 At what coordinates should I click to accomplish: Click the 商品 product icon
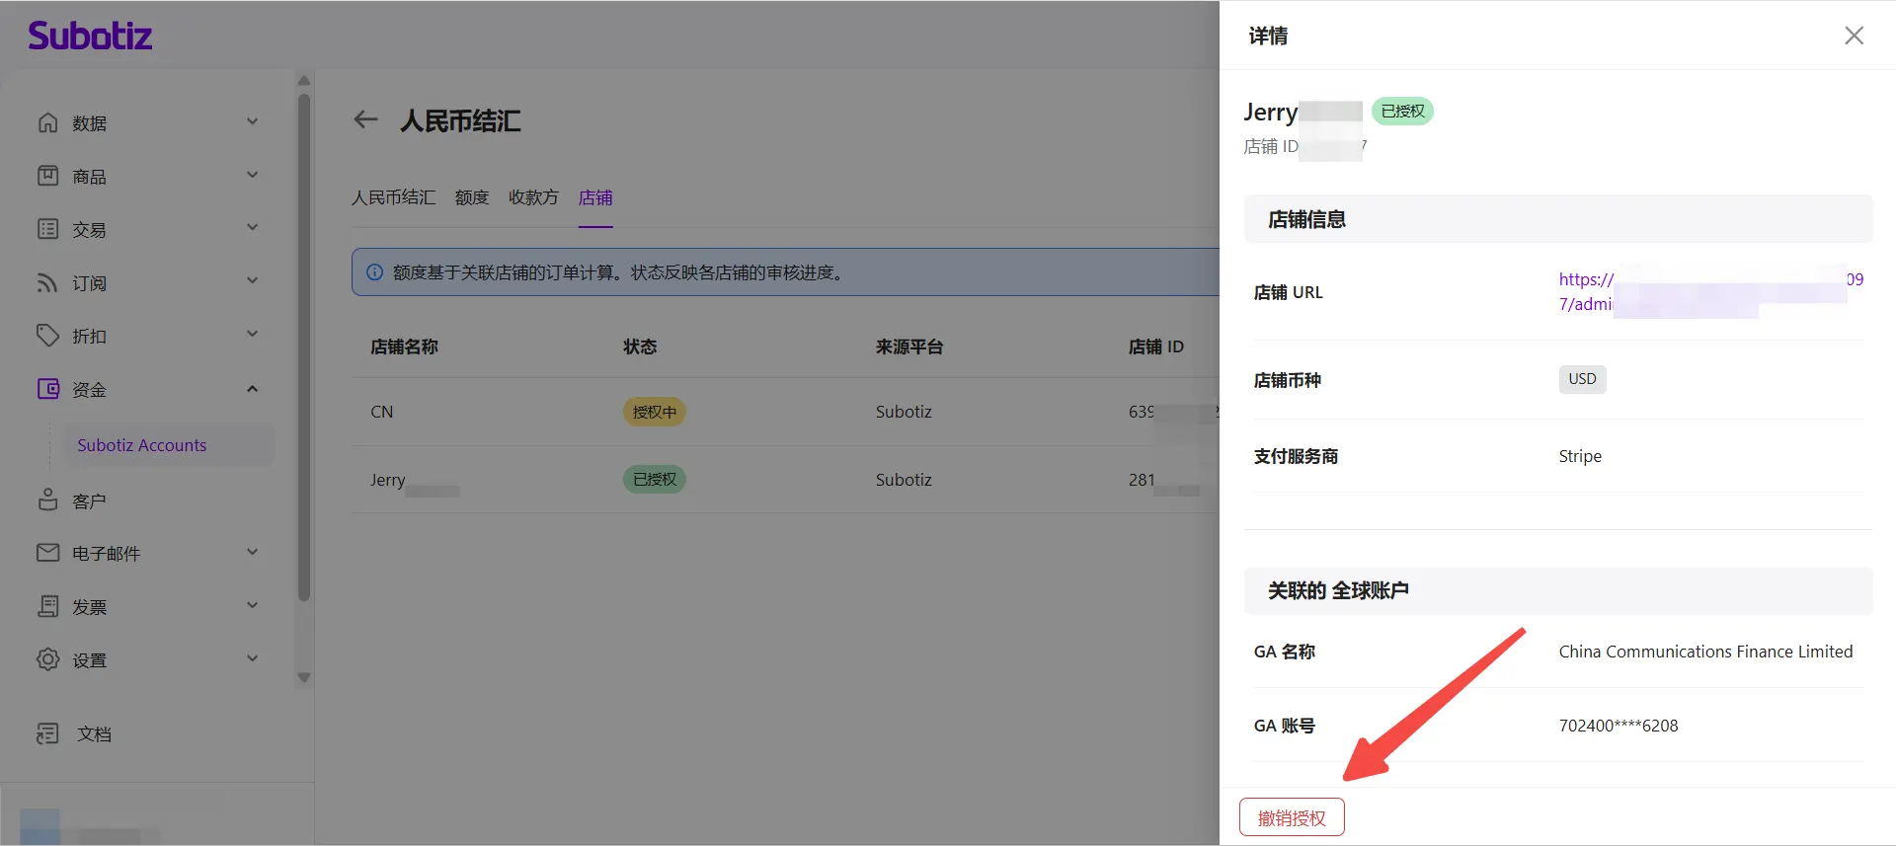pos(47,176)
